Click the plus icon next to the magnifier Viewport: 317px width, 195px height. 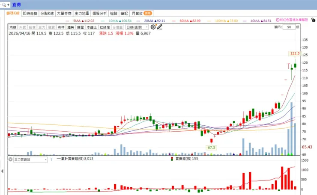[x=8, y=5]
